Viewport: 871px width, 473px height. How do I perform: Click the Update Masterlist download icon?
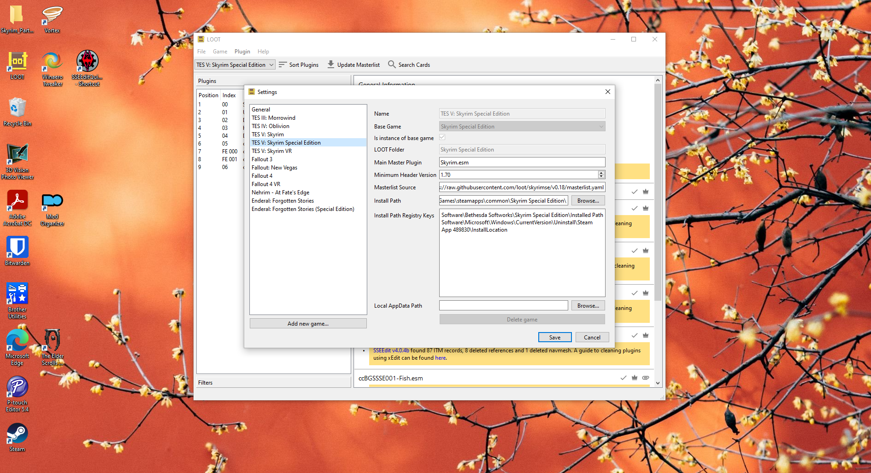(331, 64)
